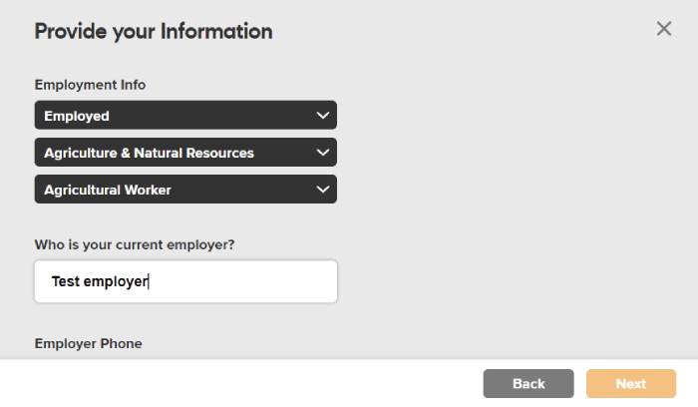Click the chevron beside Agriculture & Natural Resources
The width and height of the screenshot is (698, 407).
[x=322, y=153]
